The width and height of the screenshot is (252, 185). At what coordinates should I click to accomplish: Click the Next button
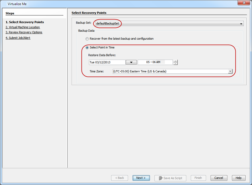pyautogui.click(x=141, y=178)
